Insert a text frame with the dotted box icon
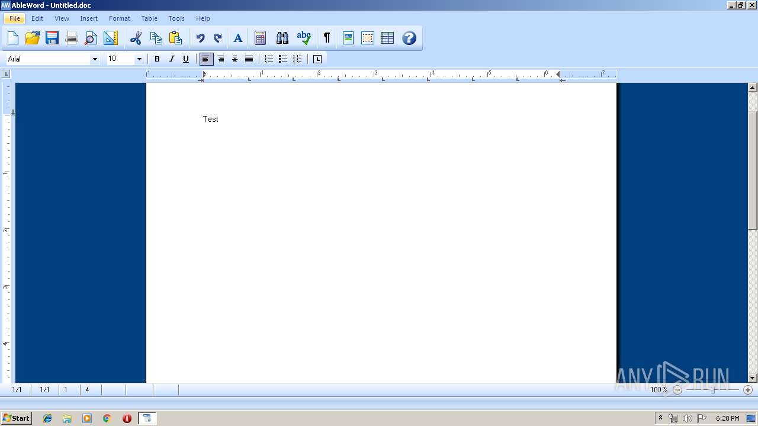The height and width of the screenshot is (426, 758). [x=368, y=38]
